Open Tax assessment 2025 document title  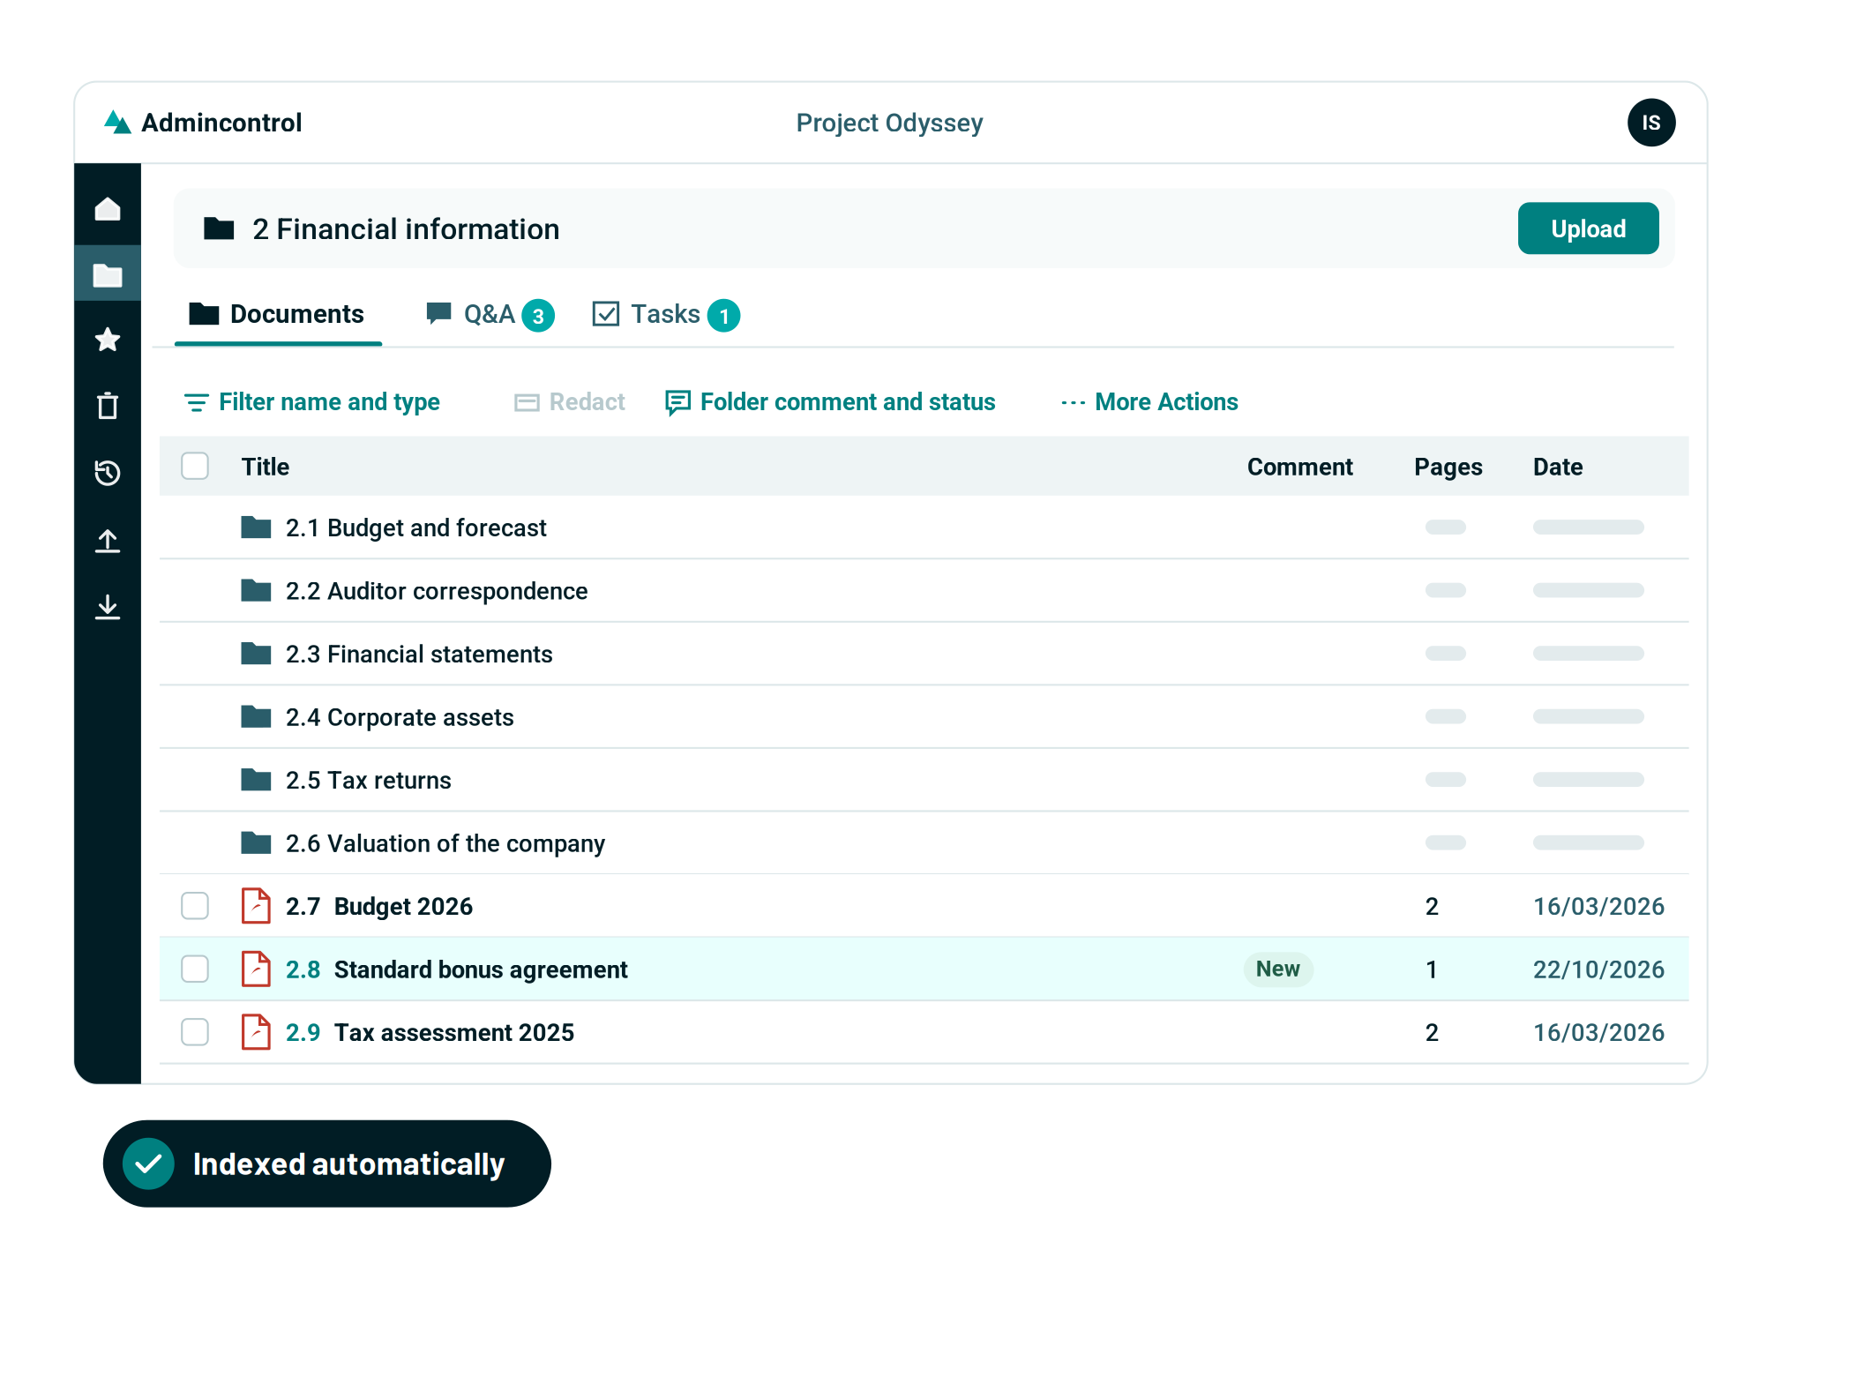pos(454,1032)
